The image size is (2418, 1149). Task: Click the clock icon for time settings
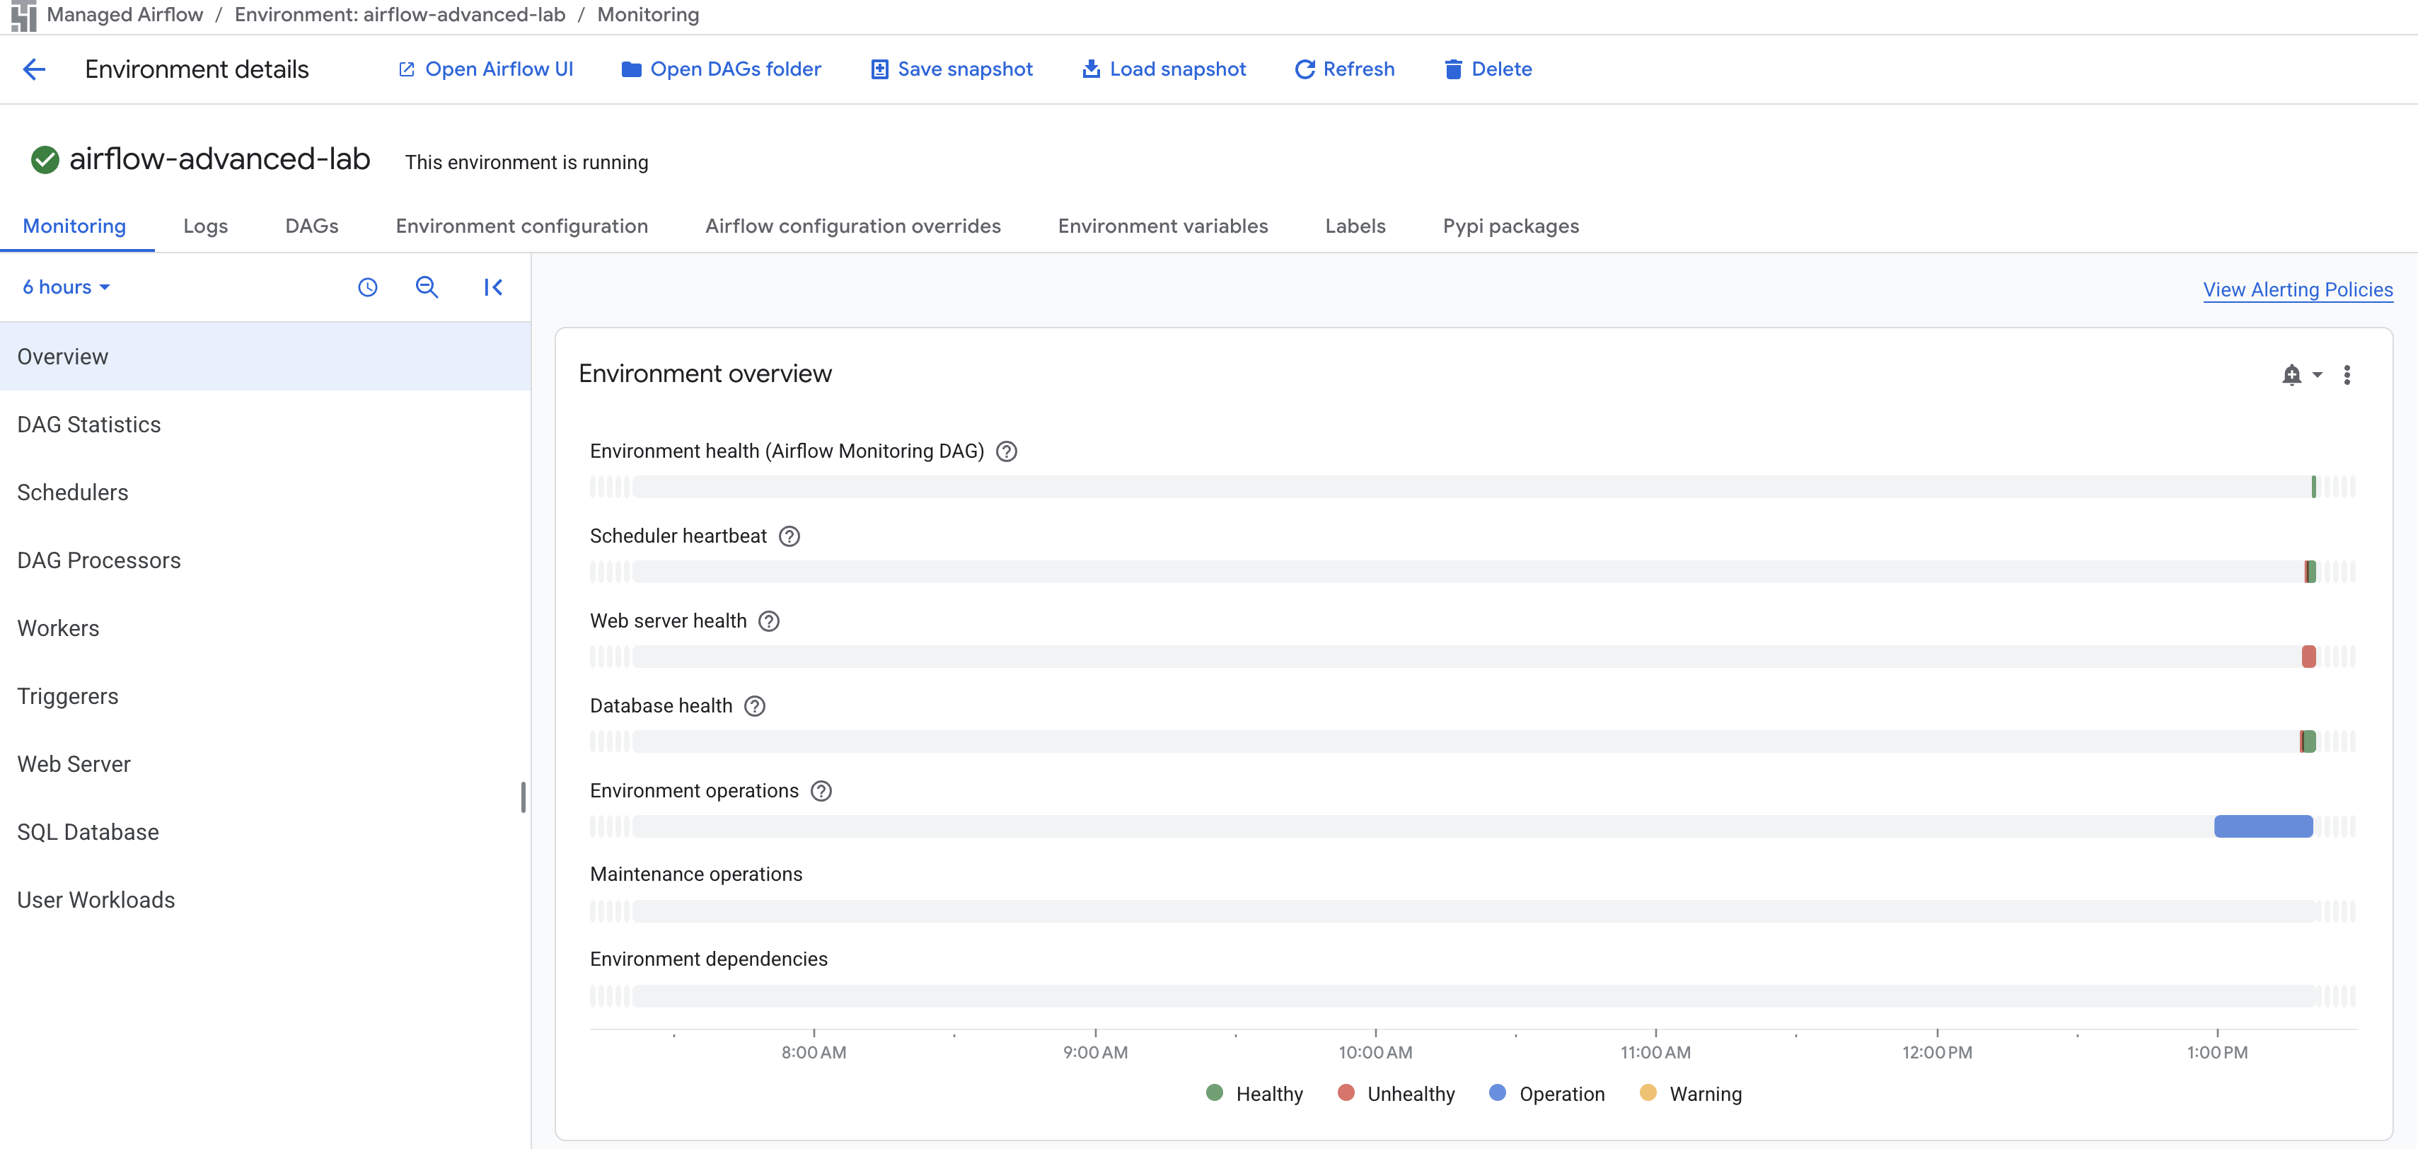click(x=367, y=287)
